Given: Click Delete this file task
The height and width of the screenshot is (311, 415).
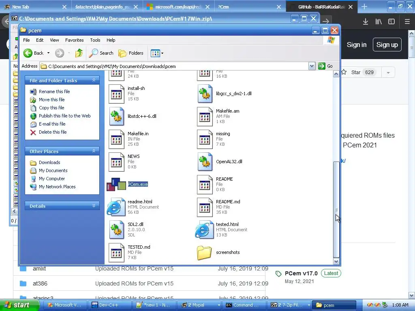Looking at the screenshot, I should 53,132.
